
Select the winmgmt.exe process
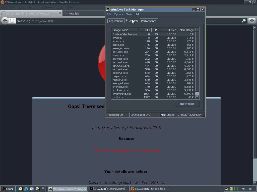pyautogui.click(x=153, y=83)
